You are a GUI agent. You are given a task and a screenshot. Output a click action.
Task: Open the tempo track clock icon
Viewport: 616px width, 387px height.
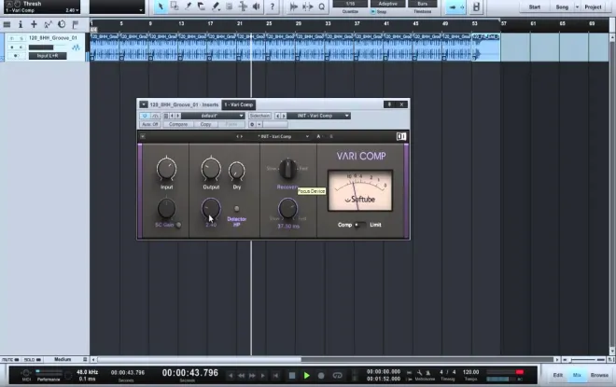pos(62,24)
